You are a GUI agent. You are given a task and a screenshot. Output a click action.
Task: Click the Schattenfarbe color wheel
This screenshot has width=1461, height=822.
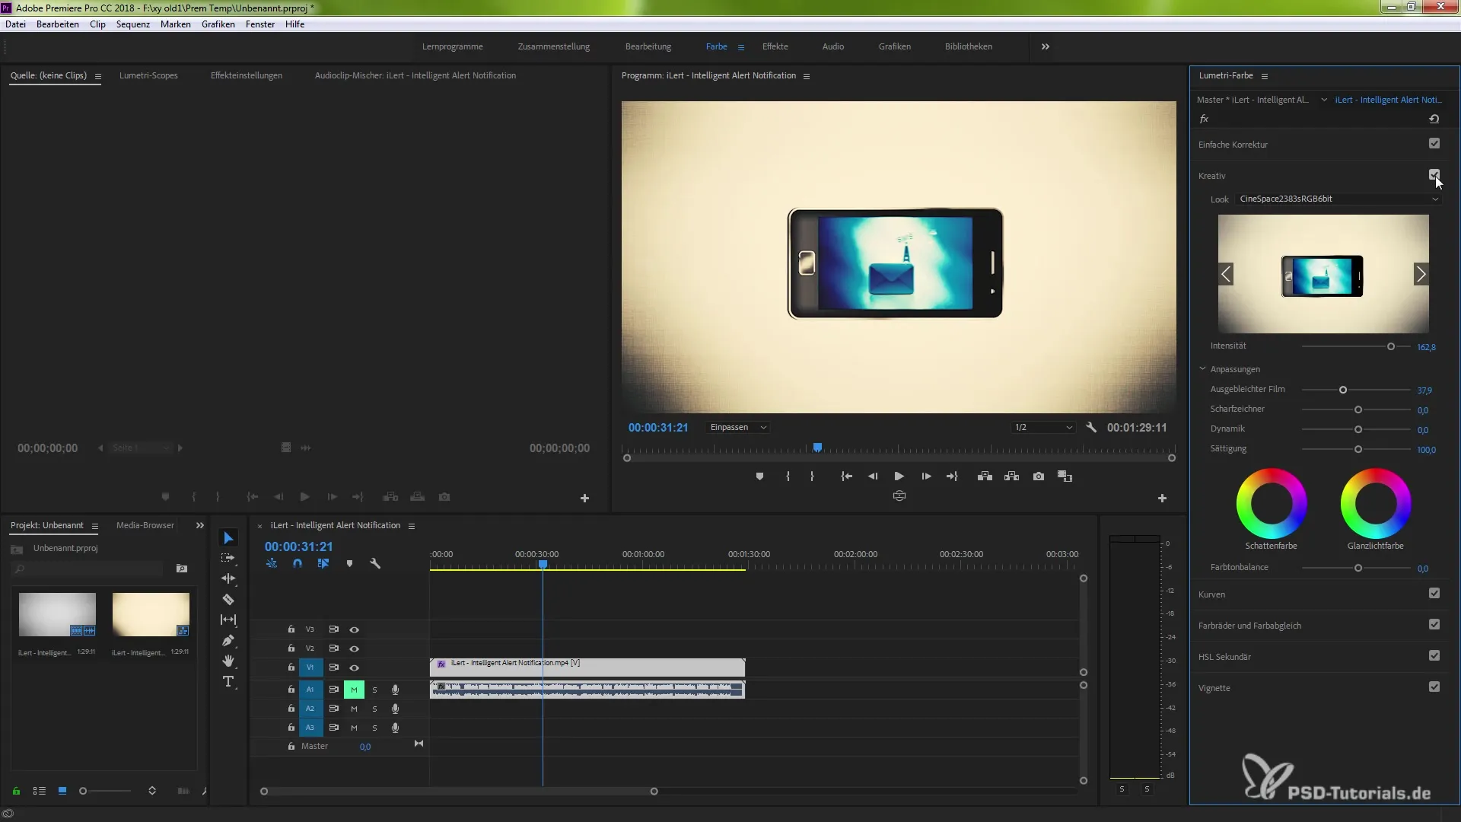coord(1272,504)
